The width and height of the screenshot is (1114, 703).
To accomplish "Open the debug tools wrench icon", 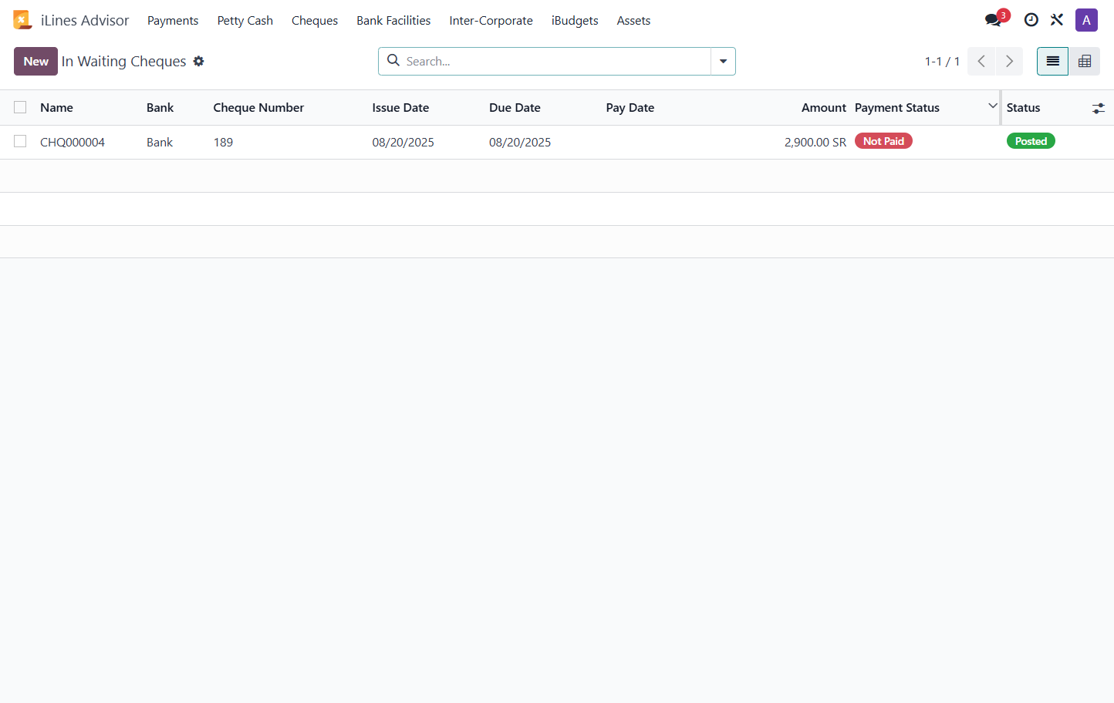I will click(x=1057, y=20).
